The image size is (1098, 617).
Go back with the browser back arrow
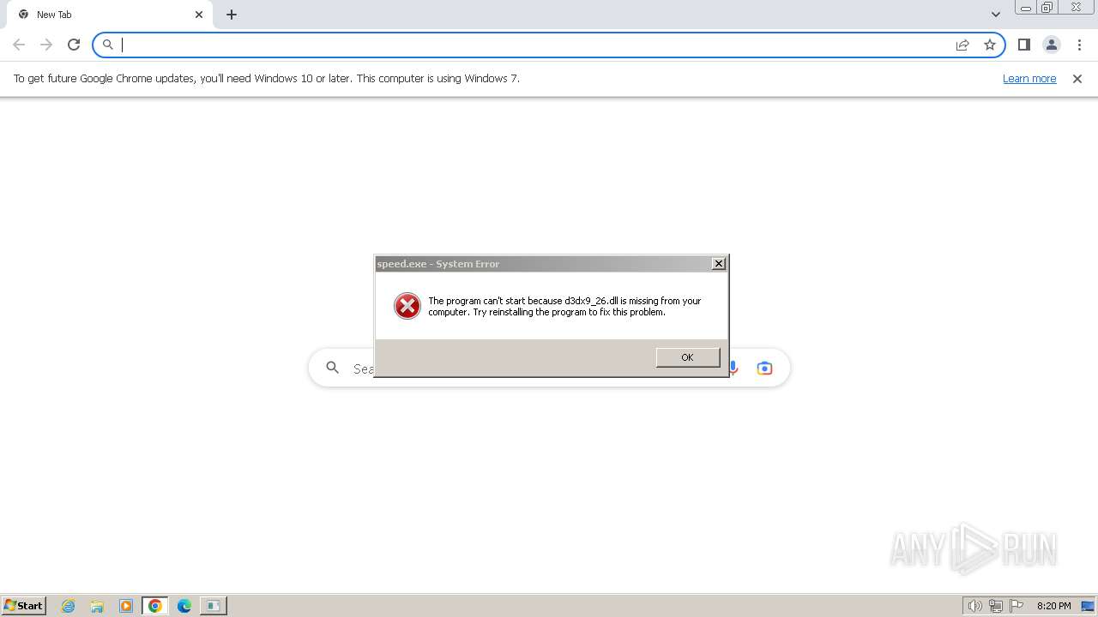click(19, 45)
